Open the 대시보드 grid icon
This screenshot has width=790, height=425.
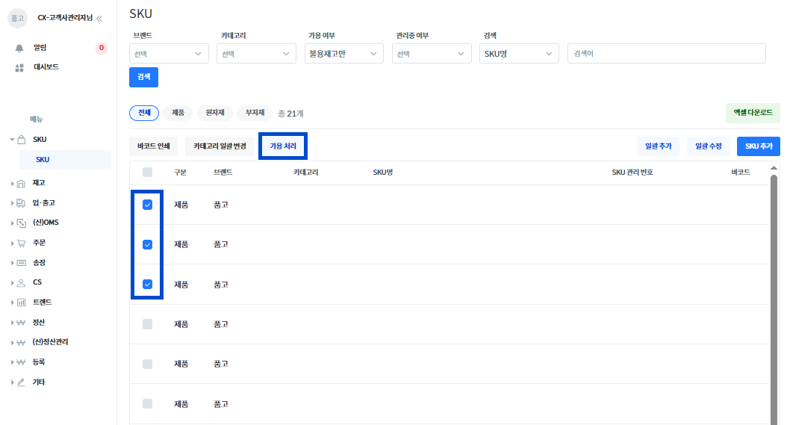pos(20,67)
